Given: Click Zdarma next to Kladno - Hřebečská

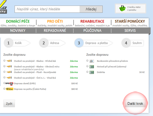Looking at the screenshot, I should pos(74,61).
